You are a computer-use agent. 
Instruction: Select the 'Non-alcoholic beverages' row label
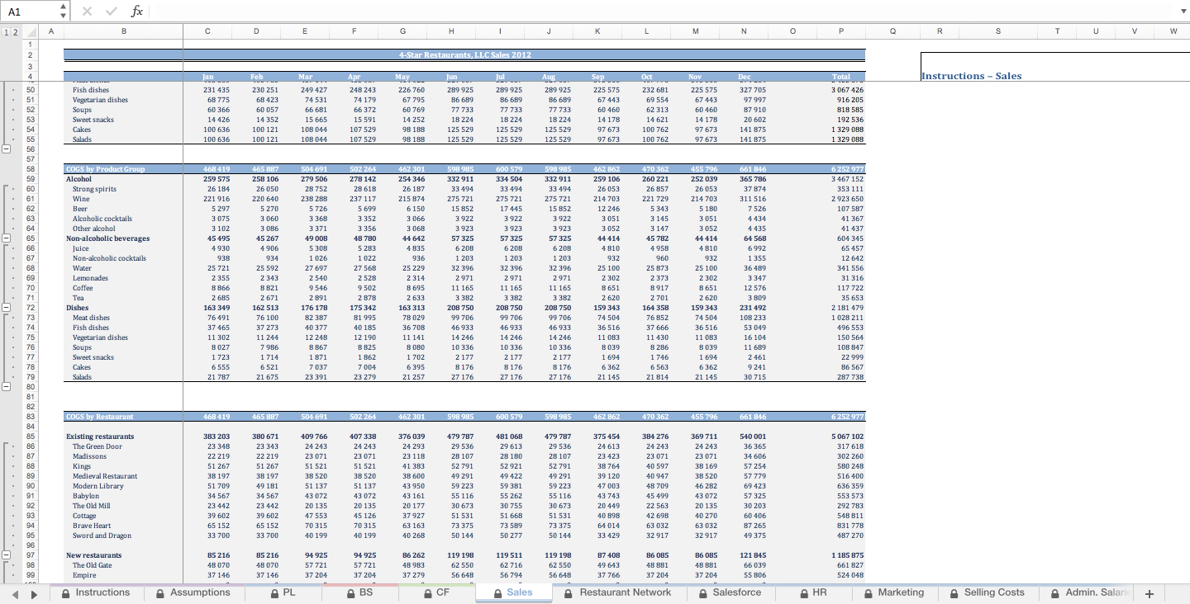[108, 238]
